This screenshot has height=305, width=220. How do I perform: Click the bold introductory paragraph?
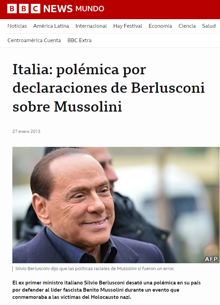[107, 290]
